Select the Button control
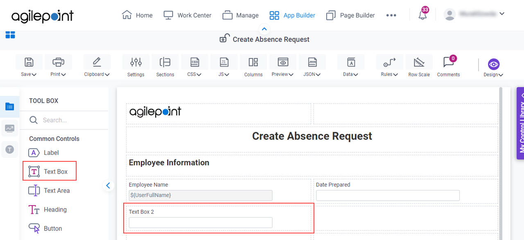The image size is (524, 240). pyautogui.click(x=45, y=229)
